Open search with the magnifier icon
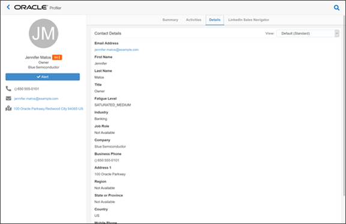346x224 pixels. click(336, 8)
